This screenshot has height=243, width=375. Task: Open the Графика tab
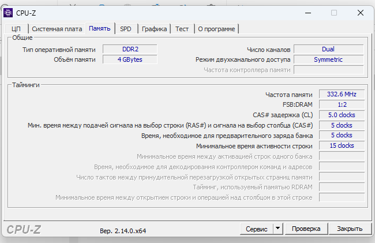155,29
